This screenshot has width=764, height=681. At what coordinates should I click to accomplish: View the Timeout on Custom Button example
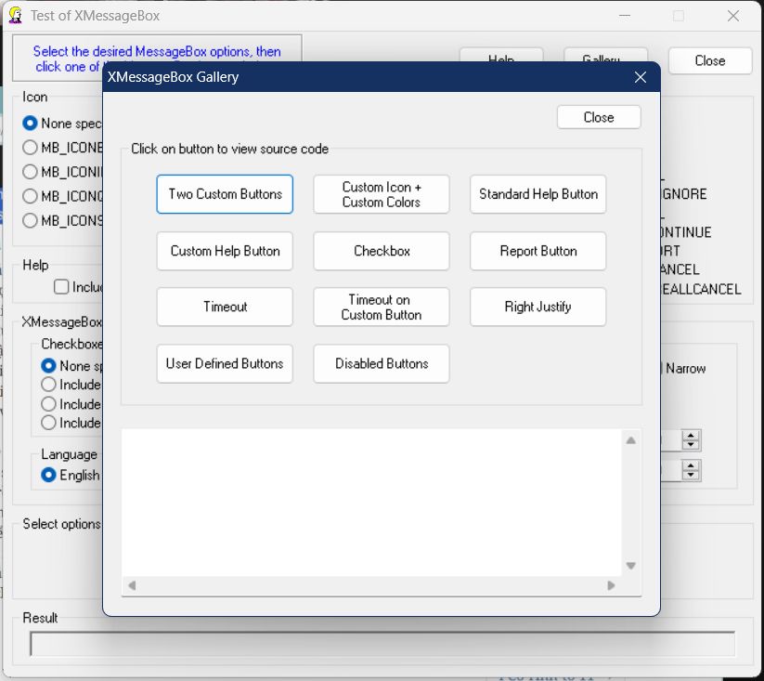[382, 307]
